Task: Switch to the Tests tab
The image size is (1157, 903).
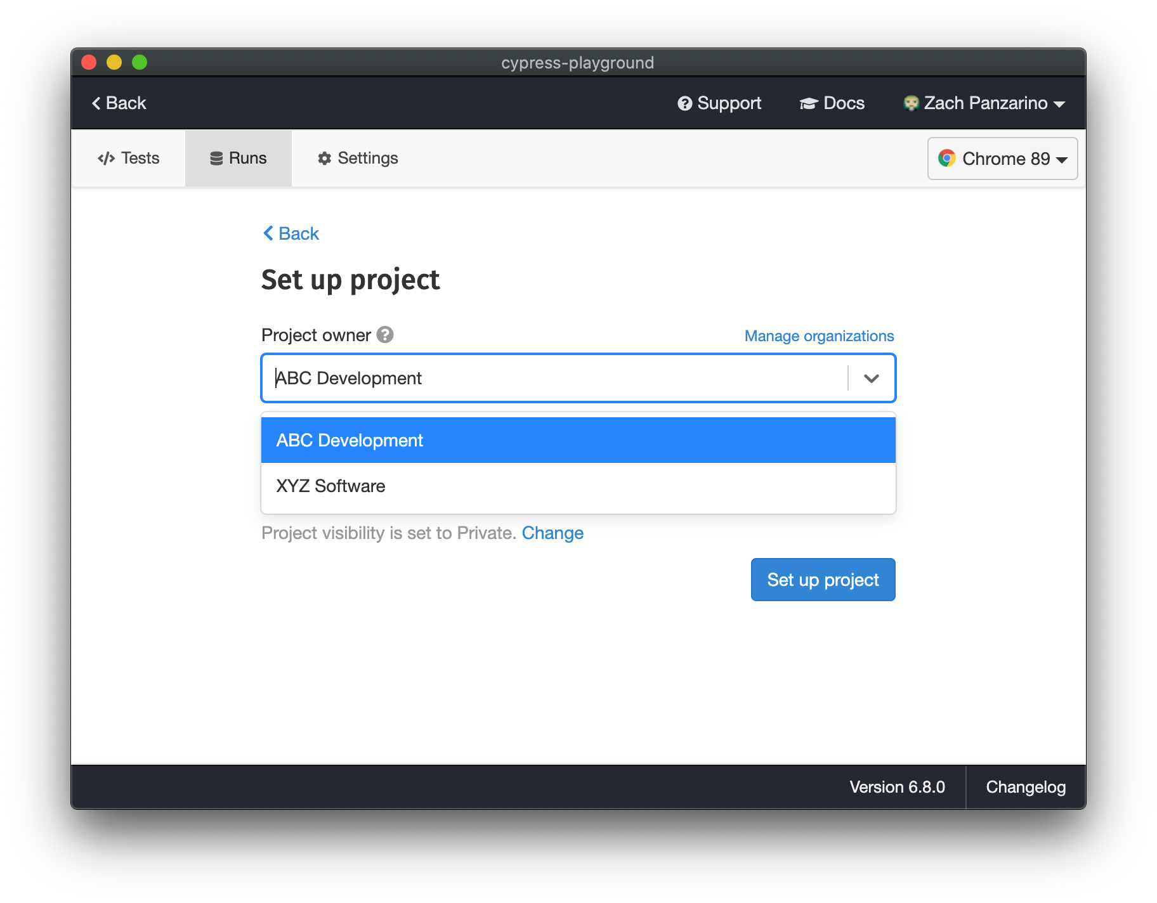Action: coord(129,159)
